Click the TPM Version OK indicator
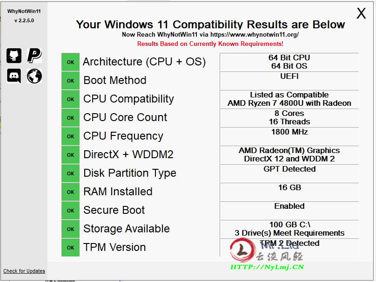The width and height of the screenshot is (376, 282). point(71,248)
